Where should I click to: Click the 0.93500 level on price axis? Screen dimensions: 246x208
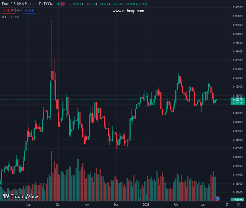pyautogui.click(x=237, y=7)
